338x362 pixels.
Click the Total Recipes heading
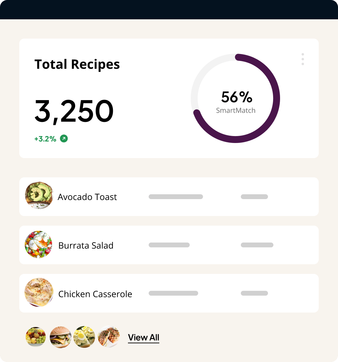(77, 64)
